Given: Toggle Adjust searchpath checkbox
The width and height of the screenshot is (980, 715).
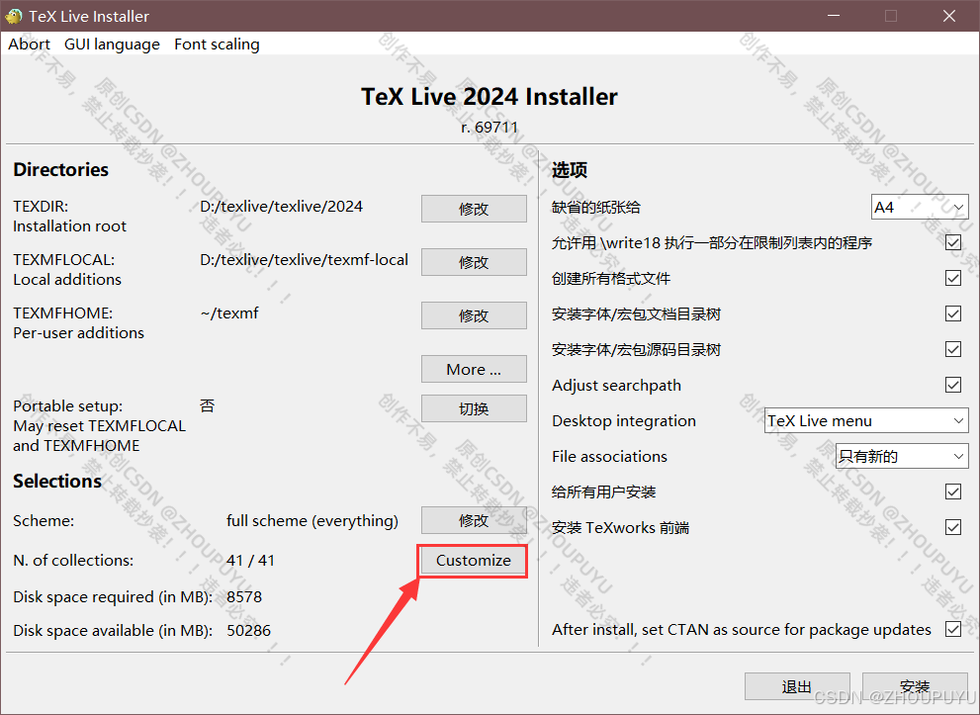Looking at the screenshot, I should point(953,385).
